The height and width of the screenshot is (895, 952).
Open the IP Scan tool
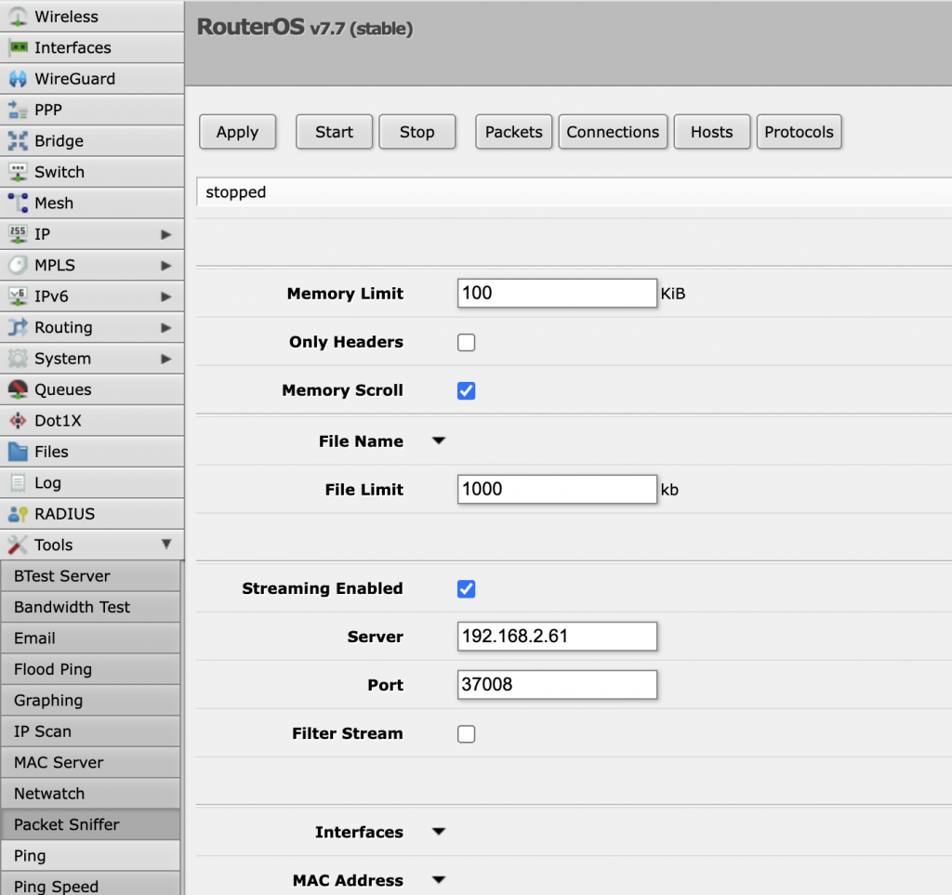(x=90, y=731)
